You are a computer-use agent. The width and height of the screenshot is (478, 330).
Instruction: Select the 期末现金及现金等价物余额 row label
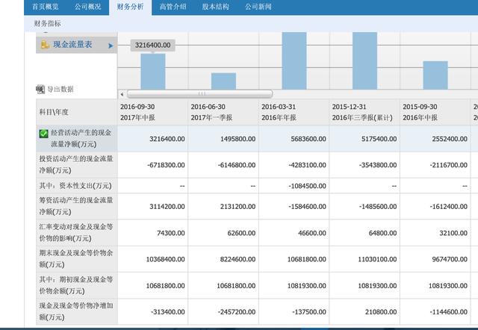[76, 259]
